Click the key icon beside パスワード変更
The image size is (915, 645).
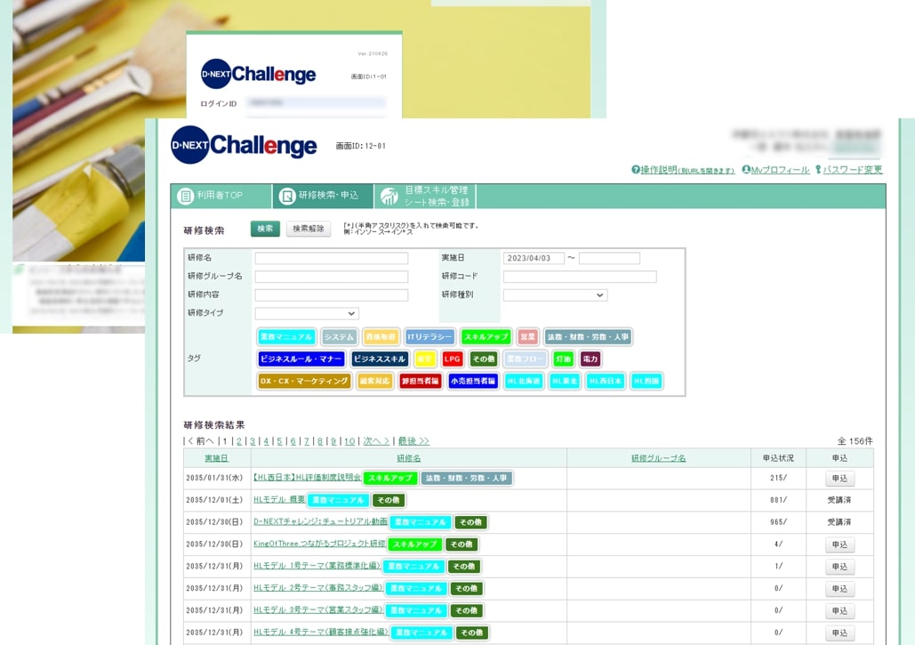coord(818,170)
